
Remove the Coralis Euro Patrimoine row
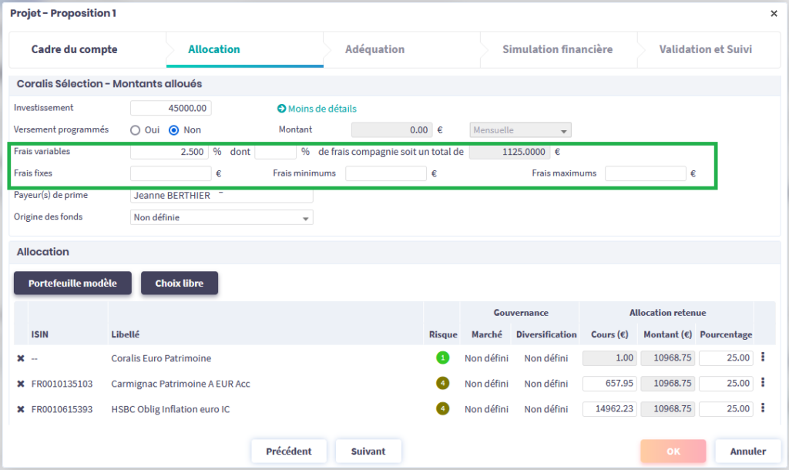coord(21,358)
